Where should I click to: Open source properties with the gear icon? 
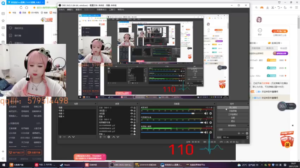109,137
